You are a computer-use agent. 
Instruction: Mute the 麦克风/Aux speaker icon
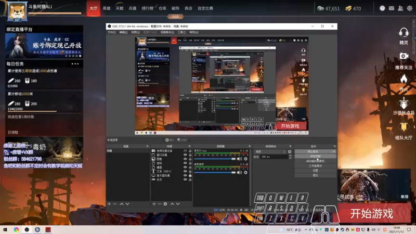pyautogui.click(x=239, y=159)
